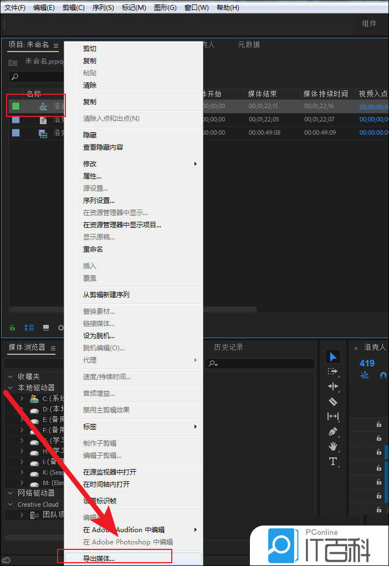The width and height of the screenshot is (389, 566).
Task: Toggle the green project lock icon
Action: pos(13,328)
